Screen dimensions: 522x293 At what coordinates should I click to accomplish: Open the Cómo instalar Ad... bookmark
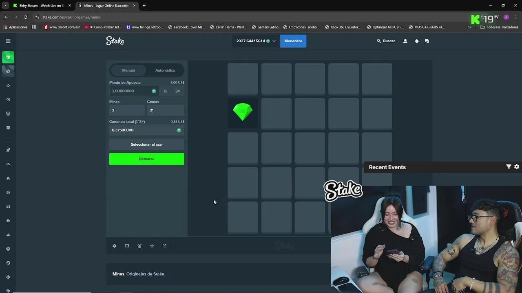coord(103,27)
